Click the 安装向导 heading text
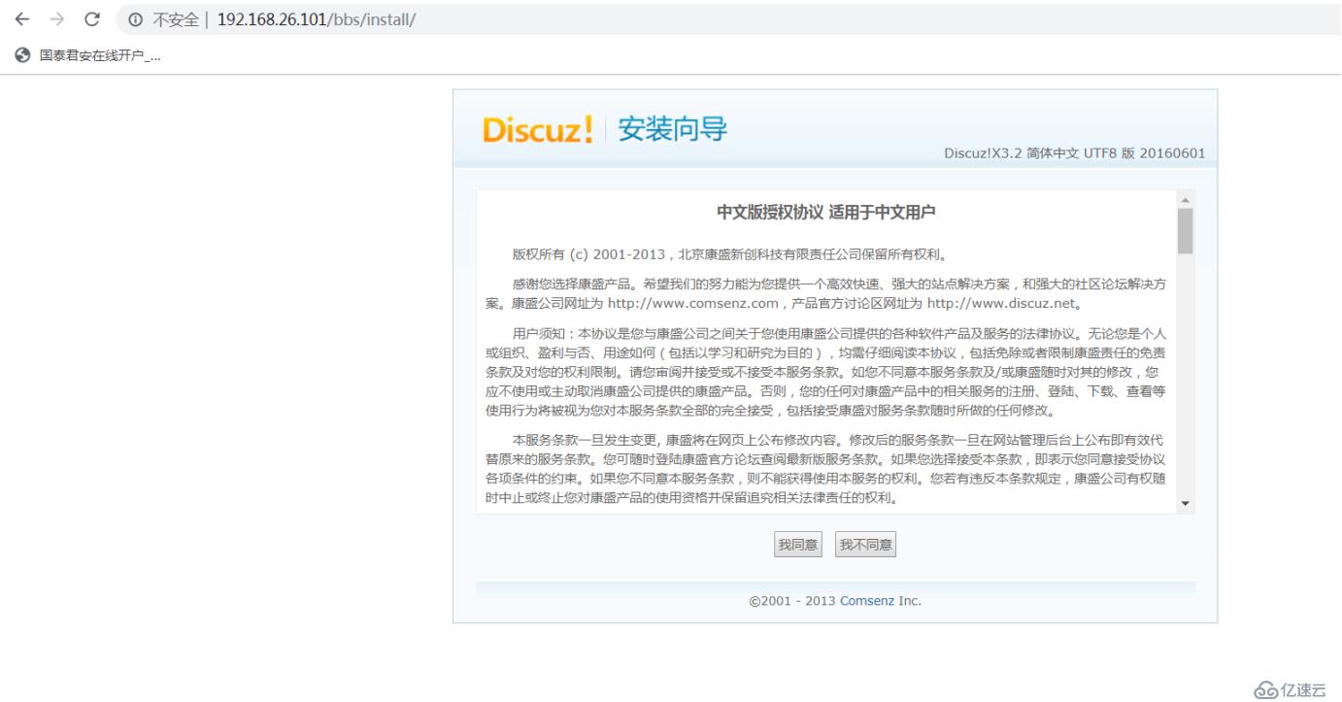 coord(672,129)
